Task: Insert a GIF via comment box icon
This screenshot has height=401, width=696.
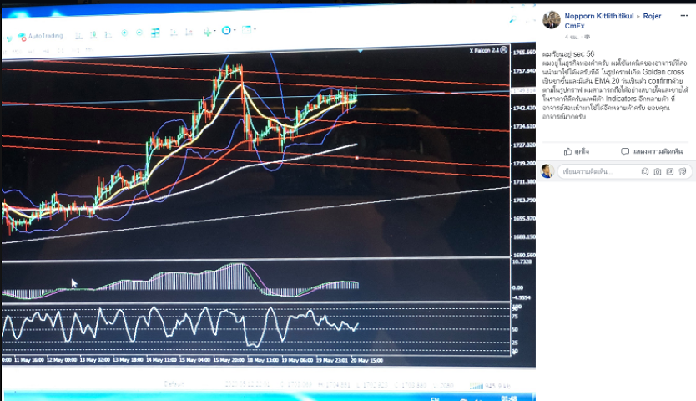Action: click(670, 171)
